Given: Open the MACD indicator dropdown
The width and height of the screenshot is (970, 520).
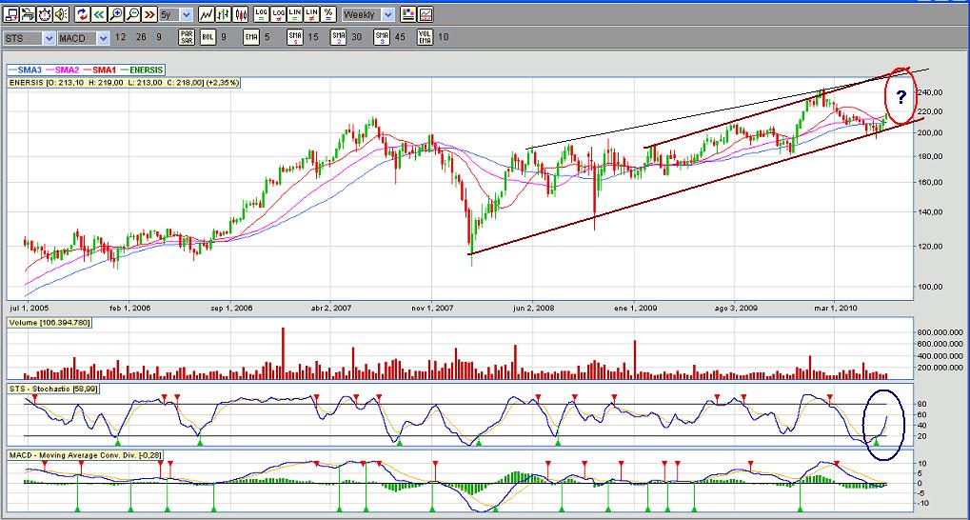Looking at the screenshot, I should (104, 38).
